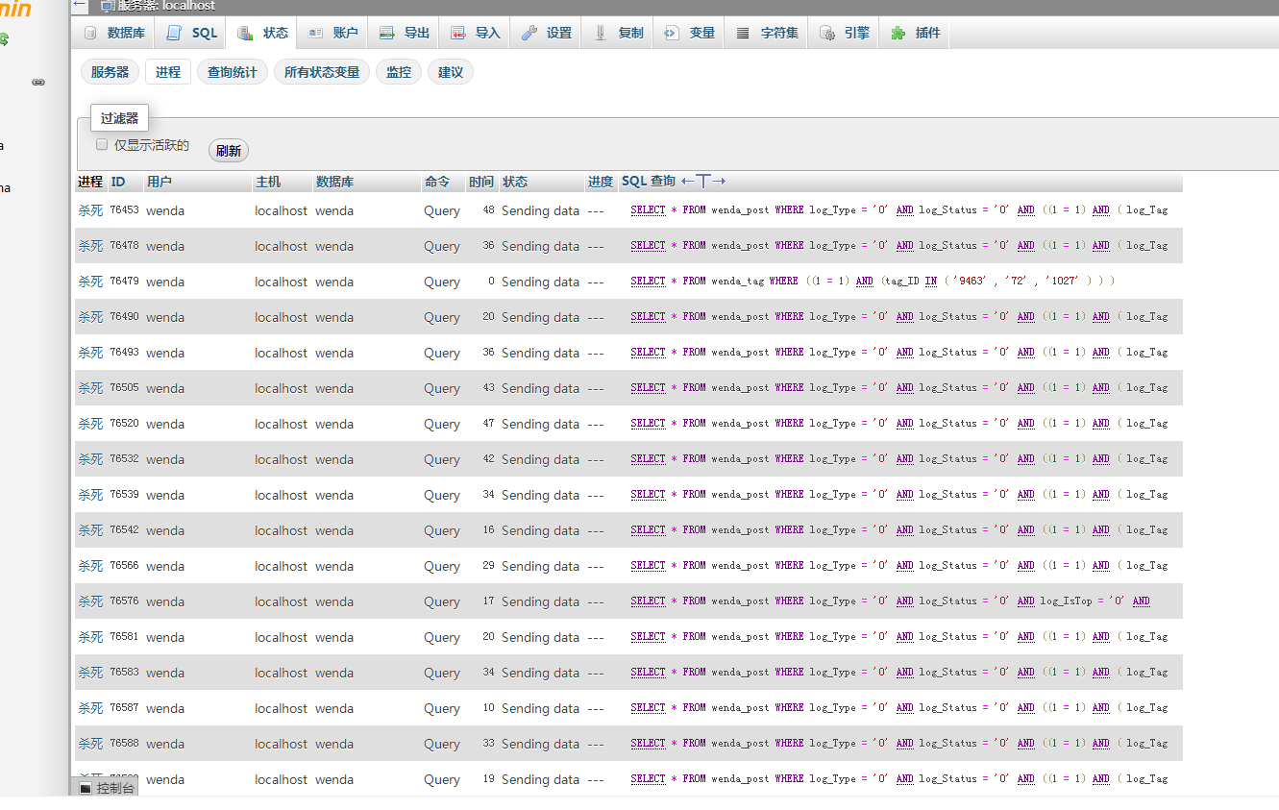Open the 字符集 tab
The image size is (1279, 810).
pos(768,33)
